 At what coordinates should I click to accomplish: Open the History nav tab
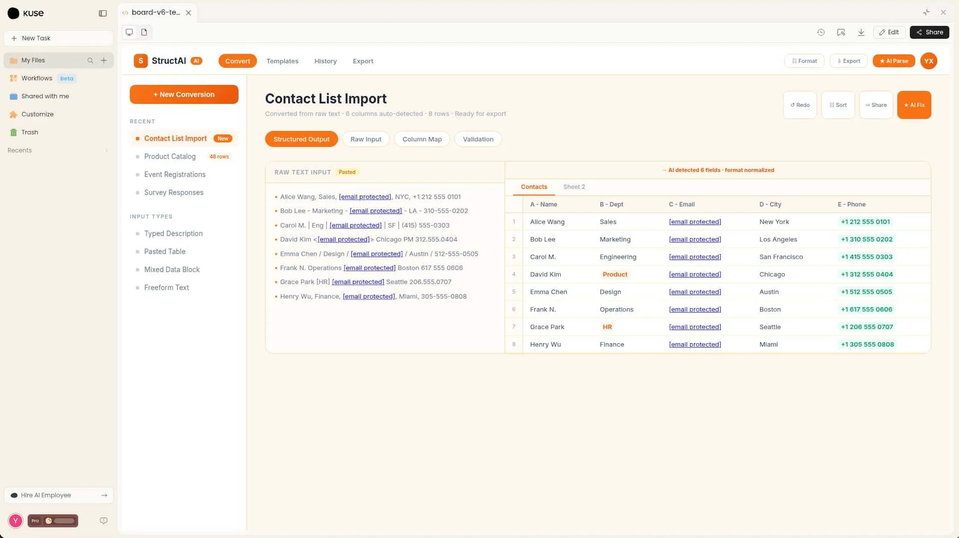325,61
